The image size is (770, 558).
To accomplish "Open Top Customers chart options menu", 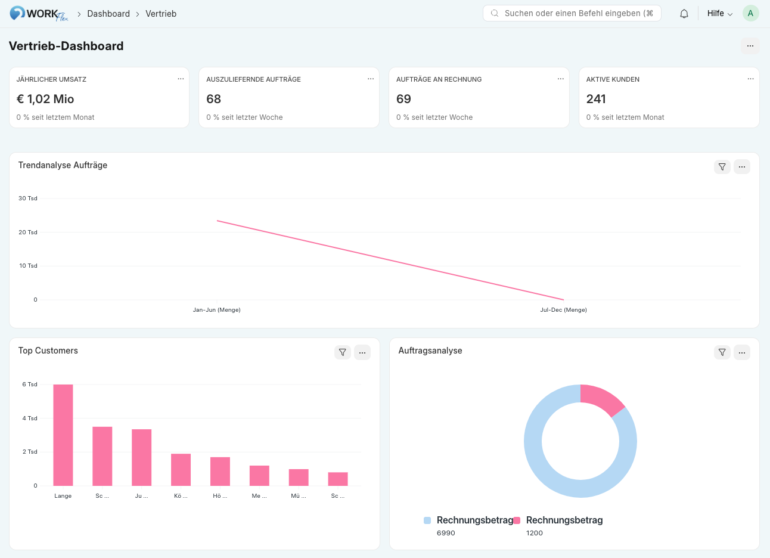I will click(362, 352).
